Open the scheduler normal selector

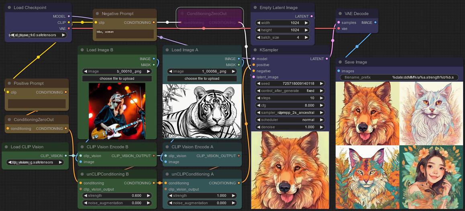290,120
